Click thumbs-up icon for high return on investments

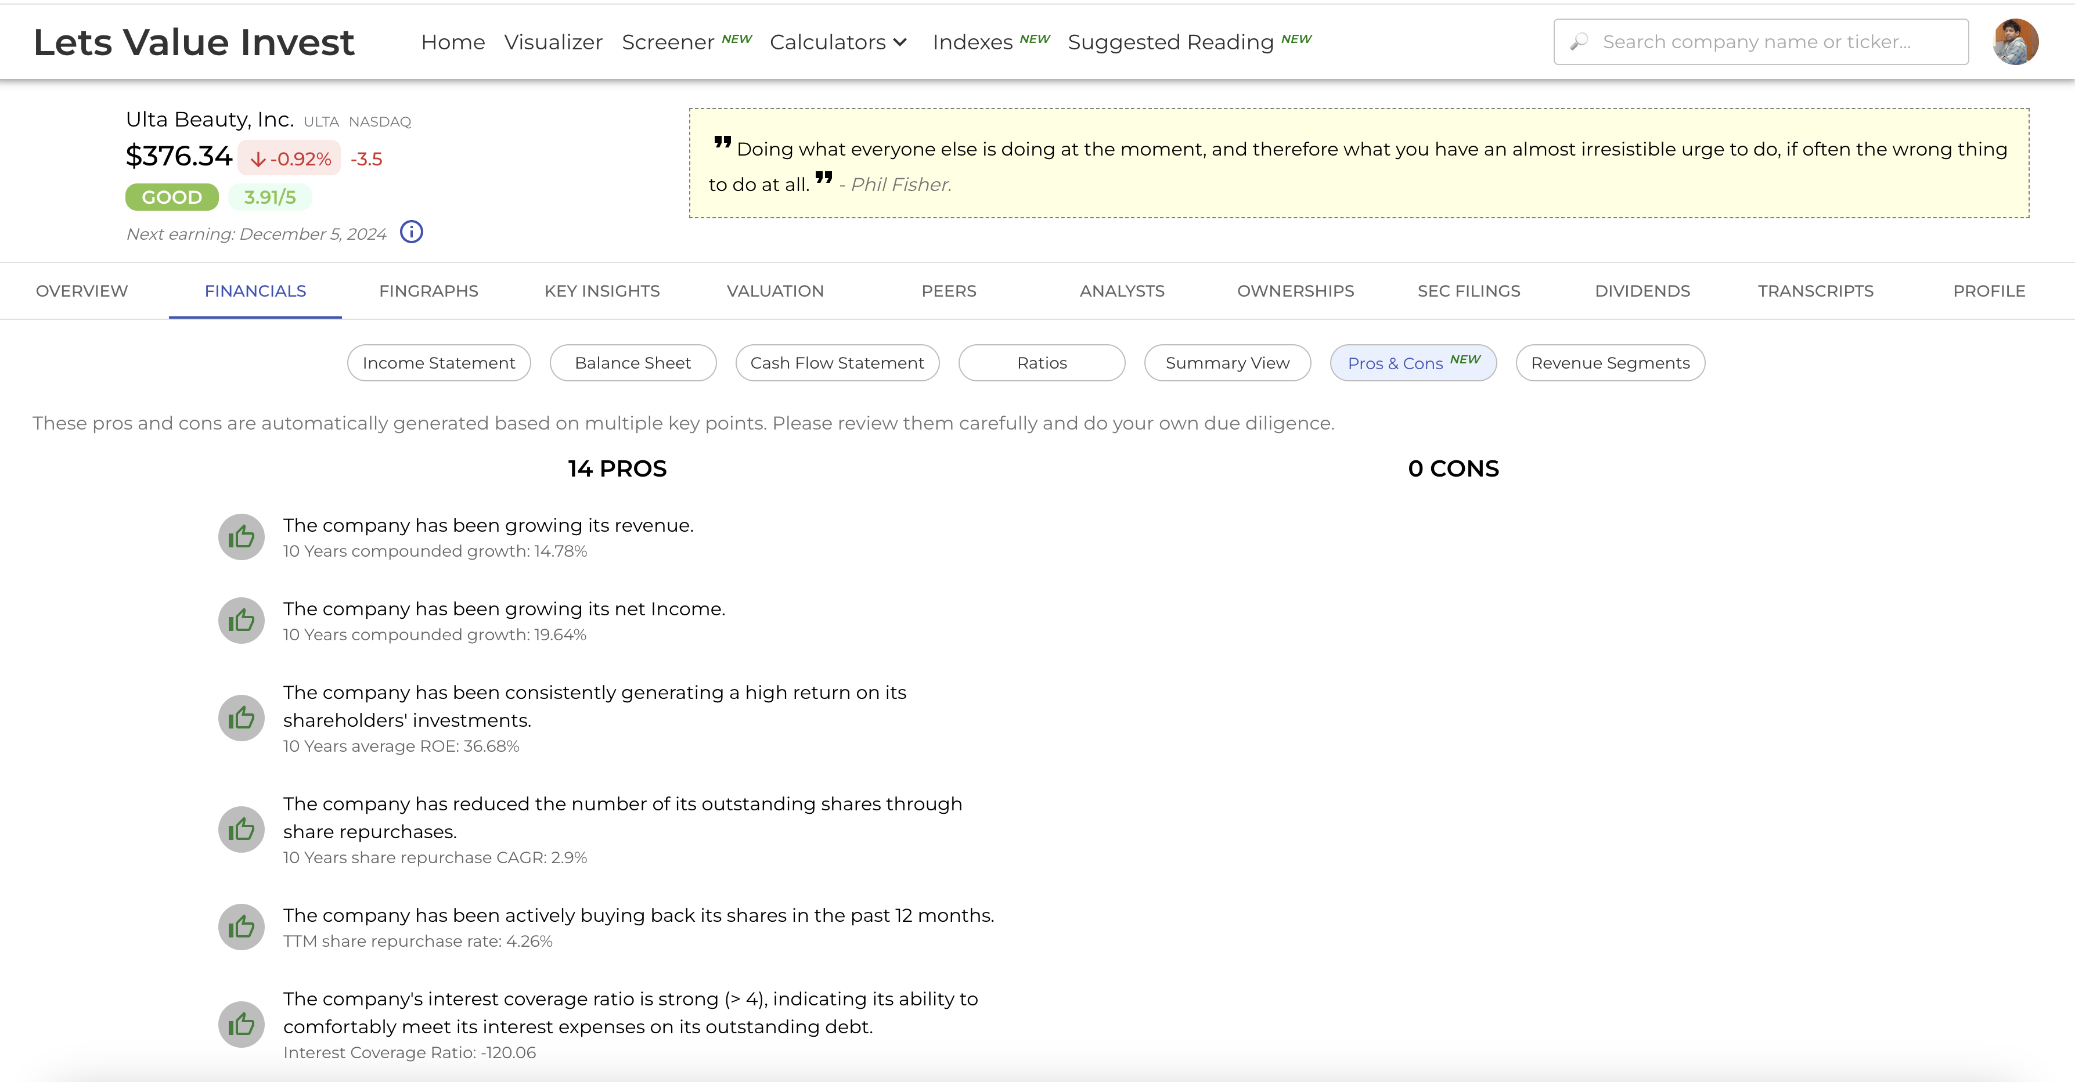(x=241, y=718)
